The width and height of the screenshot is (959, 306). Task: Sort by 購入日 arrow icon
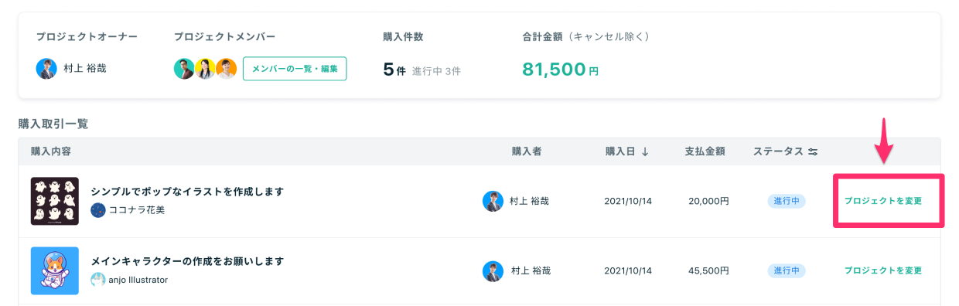tap(645, 151)
